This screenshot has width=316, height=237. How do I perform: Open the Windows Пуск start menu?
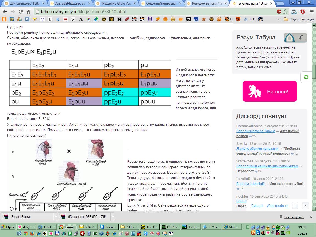coord(8,227)
